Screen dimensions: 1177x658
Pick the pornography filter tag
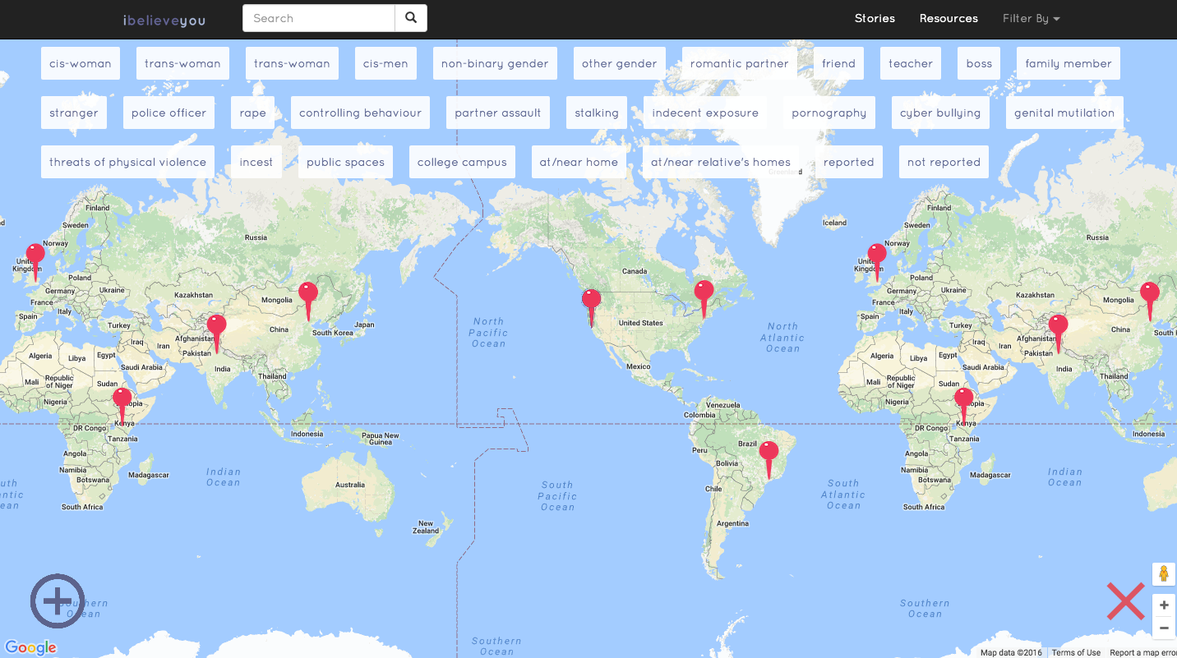tap(829, 113)
